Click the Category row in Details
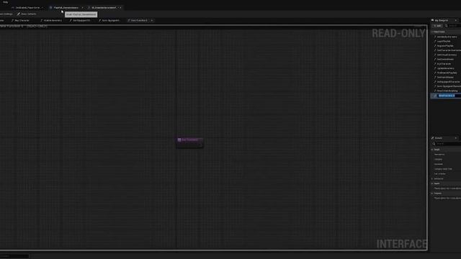 coord(447,160)
